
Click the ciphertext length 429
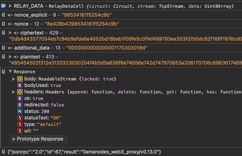(x=54, y=33)
